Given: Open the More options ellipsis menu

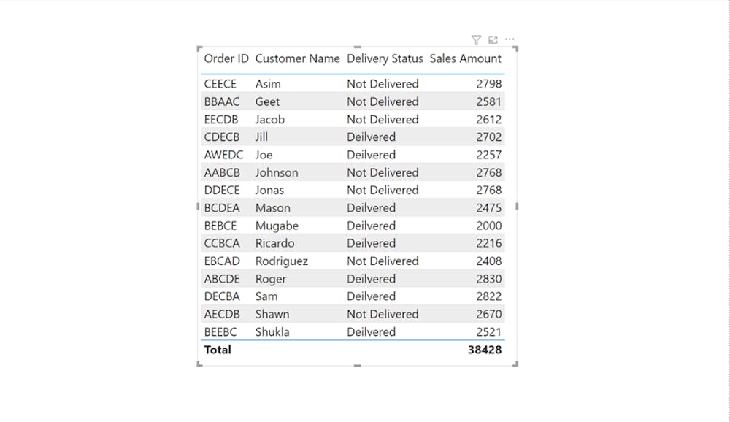Looking at the screenshot, I should click(510, 39).
